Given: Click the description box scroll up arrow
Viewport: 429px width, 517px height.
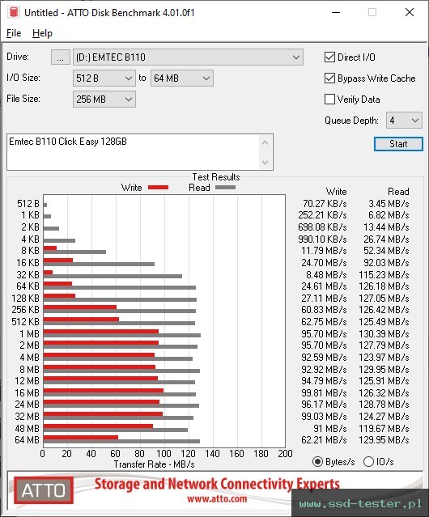Looking at the screenshot, I should (265, 142).
